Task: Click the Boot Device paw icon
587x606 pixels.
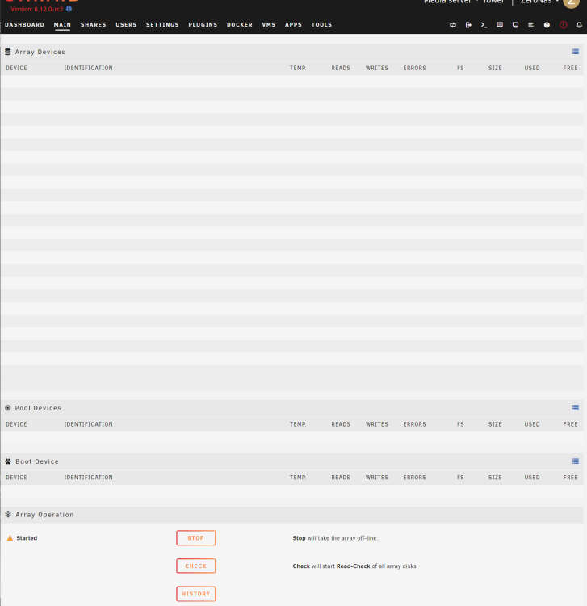Action: pos(8,461)
